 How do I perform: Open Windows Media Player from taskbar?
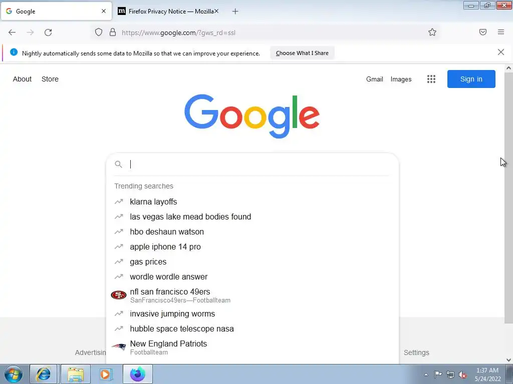click(105, 374)
